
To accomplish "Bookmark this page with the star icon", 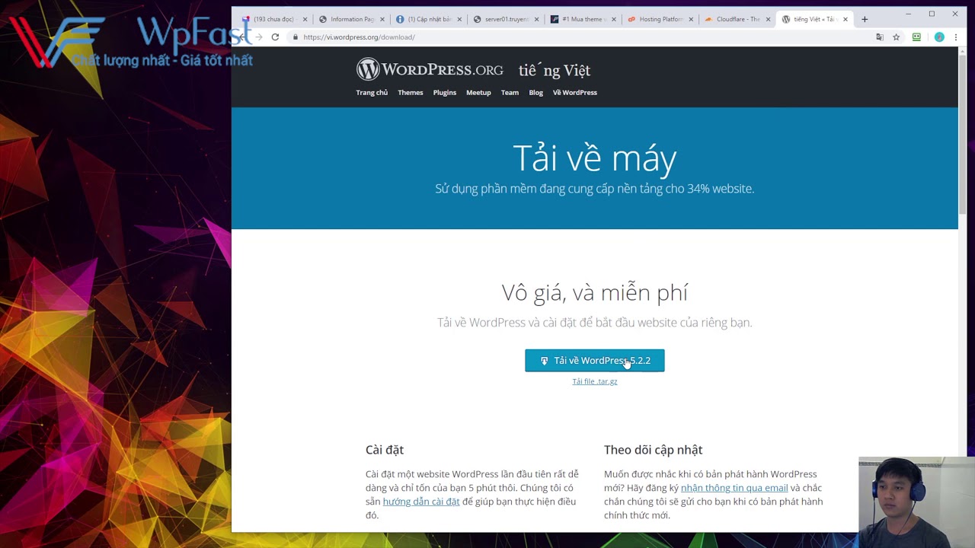I will click(x=897, y=37).
